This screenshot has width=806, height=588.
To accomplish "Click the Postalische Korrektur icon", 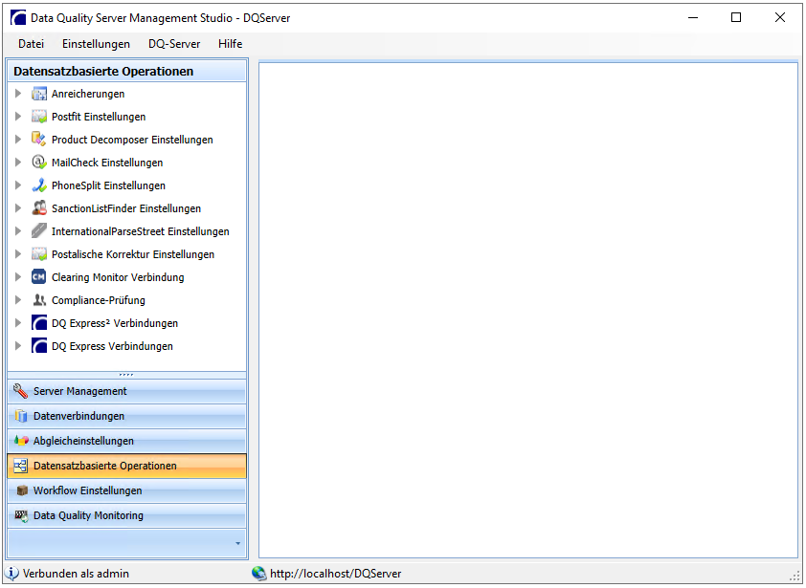I will 39,254.
